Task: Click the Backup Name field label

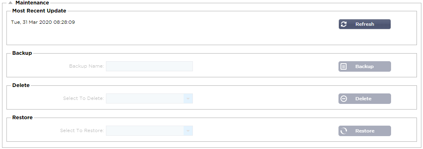Action: [87, 66]
